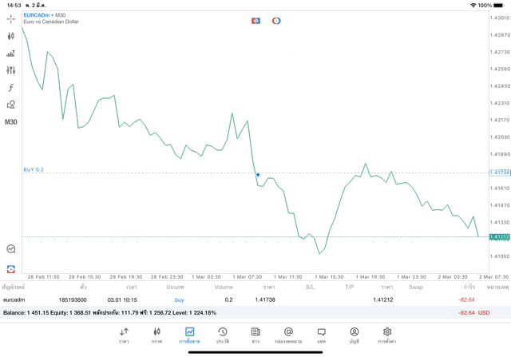511x357 pixels.
Task: Open the ประวัติ history tab
Action: pyautogui.click(x=222, y=335)
